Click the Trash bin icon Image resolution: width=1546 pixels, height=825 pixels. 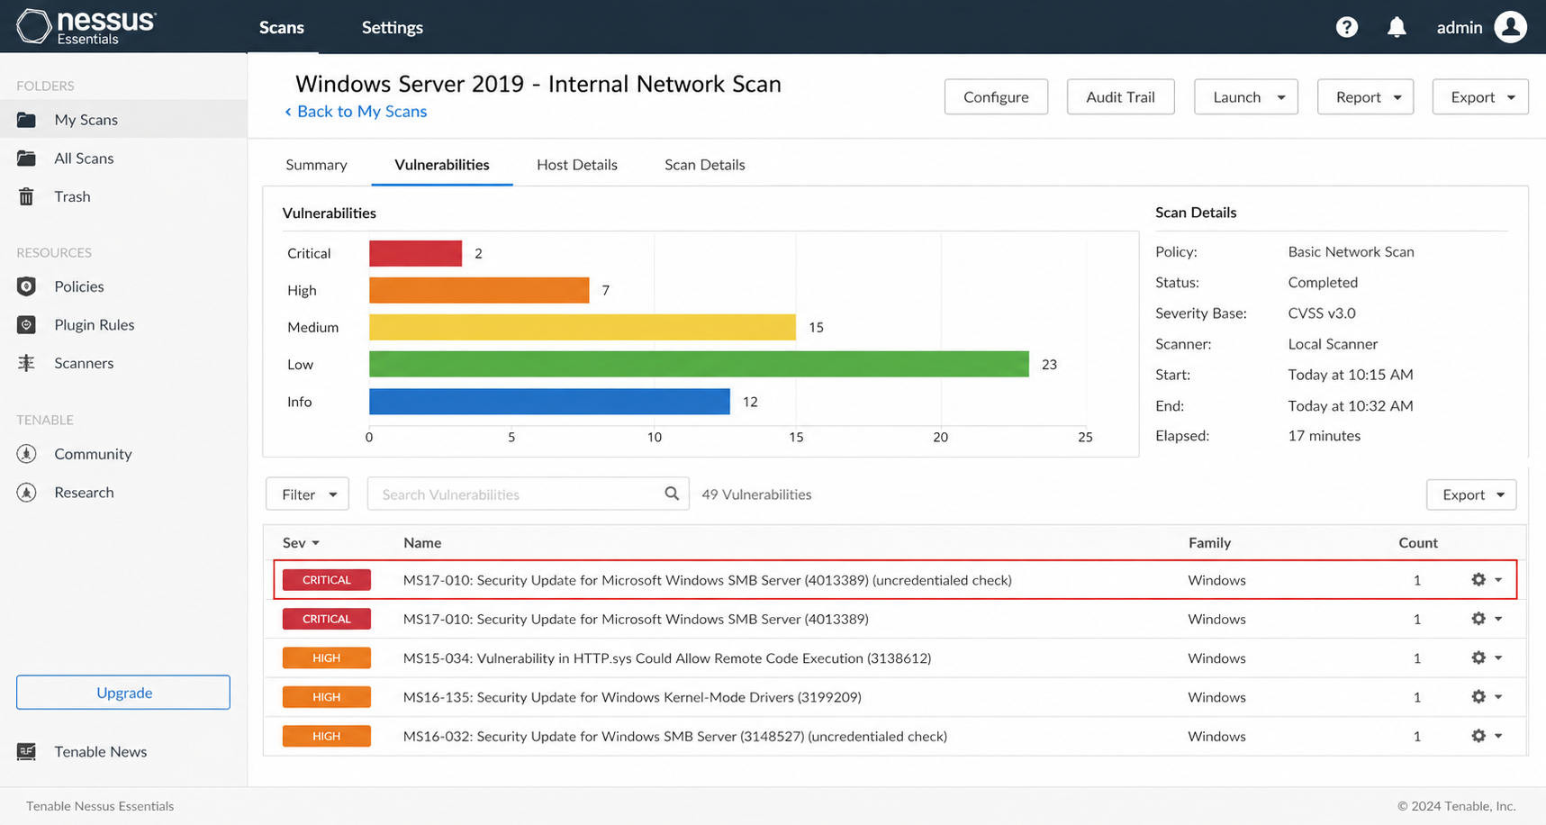tap(26, 196)
